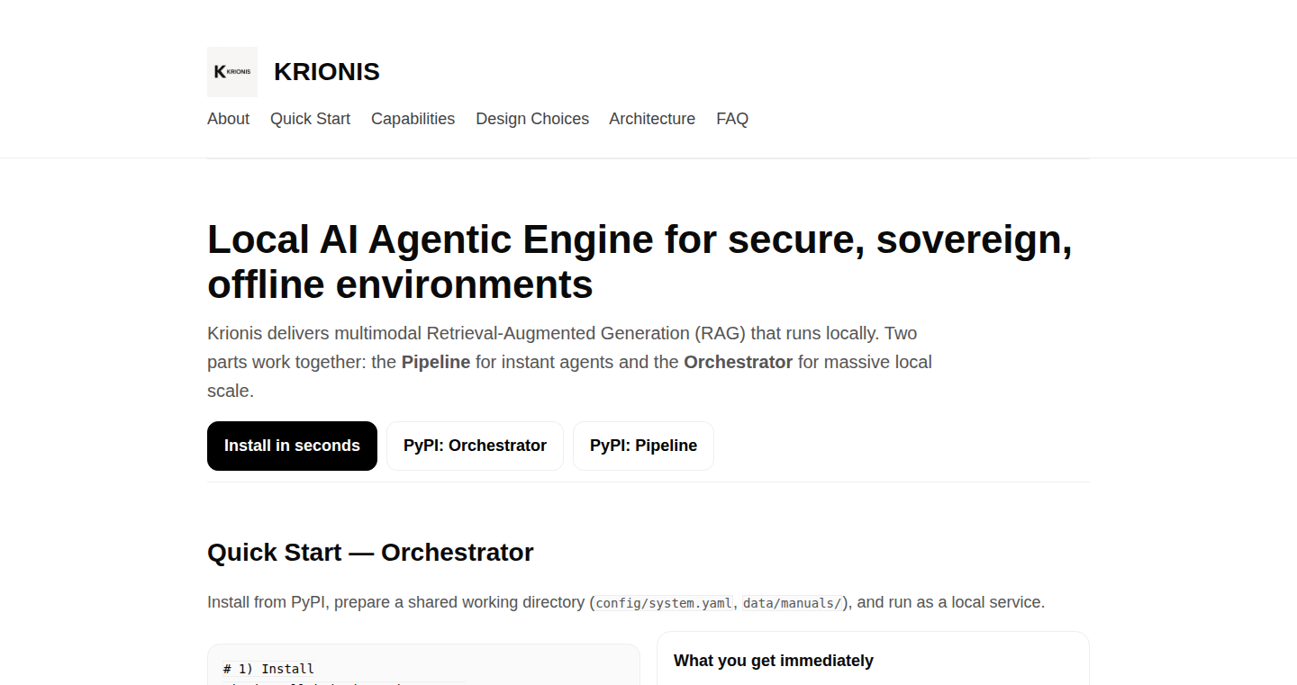This screenshot has height=685, width=1297.
Task: Click the 'Install from PyPI' instruction paragraph
Action: [626, 602]
